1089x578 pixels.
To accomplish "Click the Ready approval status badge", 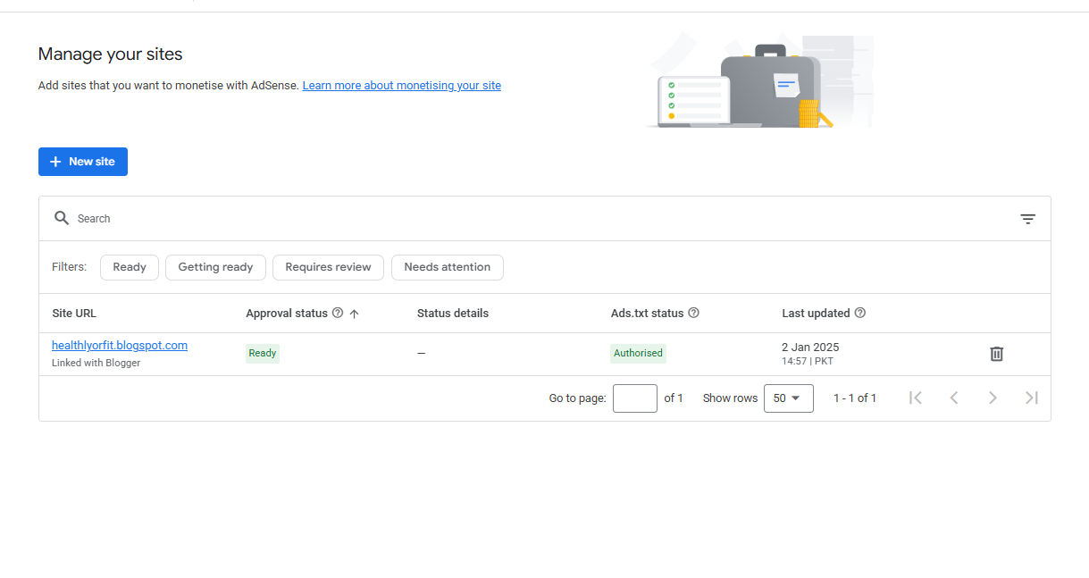I will point(263,353).
